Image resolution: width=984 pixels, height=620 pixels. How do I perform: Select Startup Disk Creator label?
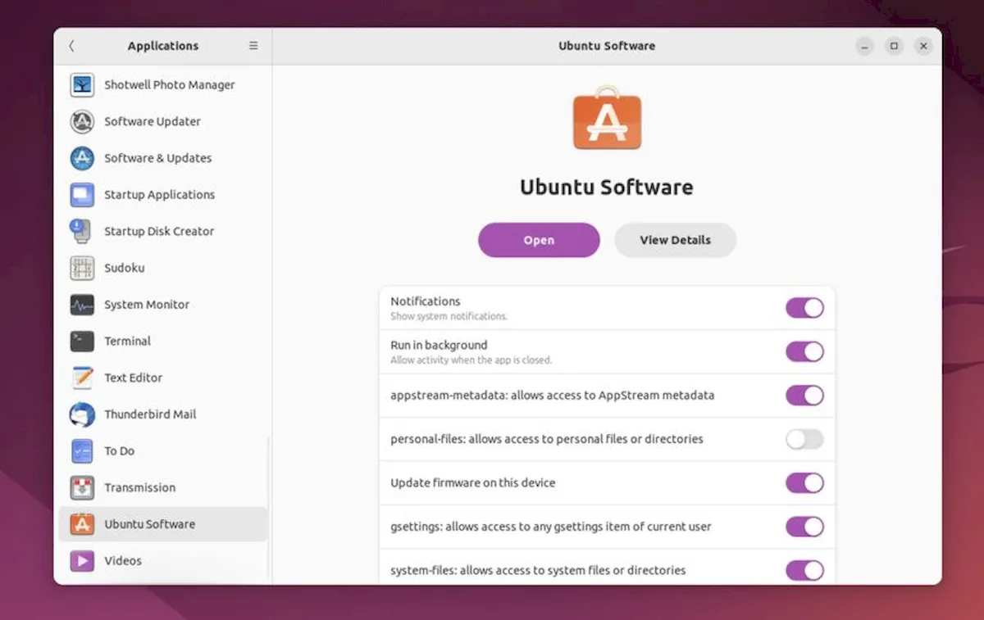[x=159, y=231]
